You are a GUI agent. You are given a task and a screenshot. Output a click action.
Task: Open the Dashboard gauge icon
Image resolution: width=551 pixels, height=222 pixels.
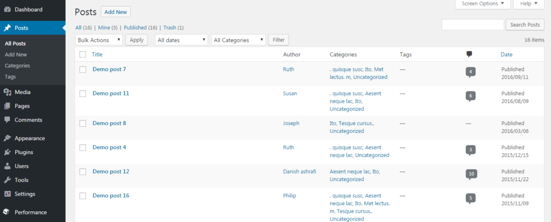pyautogui.click(x=7, y=10)
